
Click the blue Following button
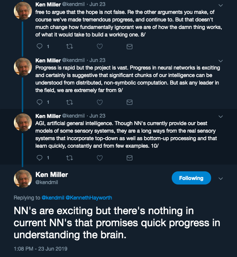tap(191, 178)
